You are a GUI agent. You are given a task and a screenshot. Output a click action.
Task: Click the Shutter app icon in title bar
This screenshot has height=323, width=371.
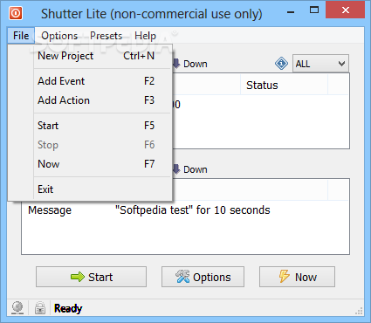(16, 13)
